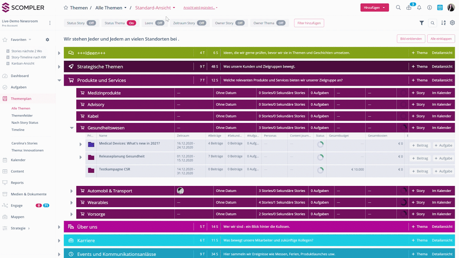Open the user profile avatar
The image size is (459, 258).
coord(451,8)
